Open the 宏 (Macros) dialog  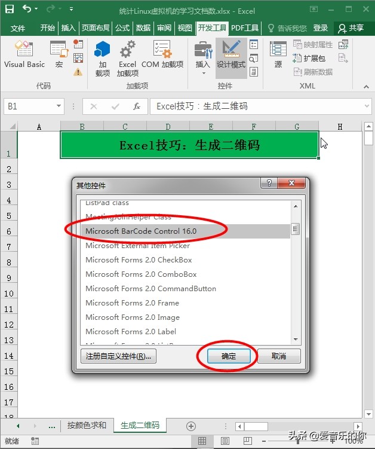59,54
